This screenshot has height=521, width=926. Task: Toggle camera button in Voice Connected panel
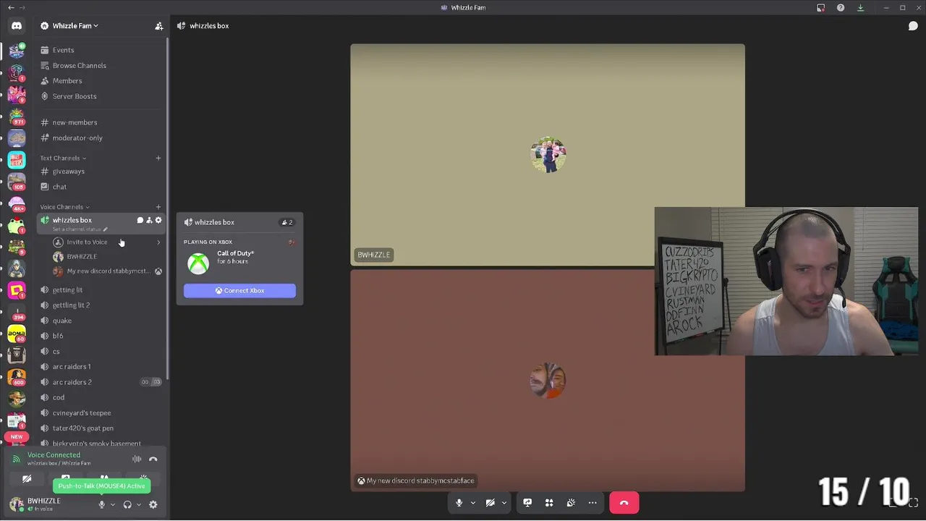pos(27,479)
